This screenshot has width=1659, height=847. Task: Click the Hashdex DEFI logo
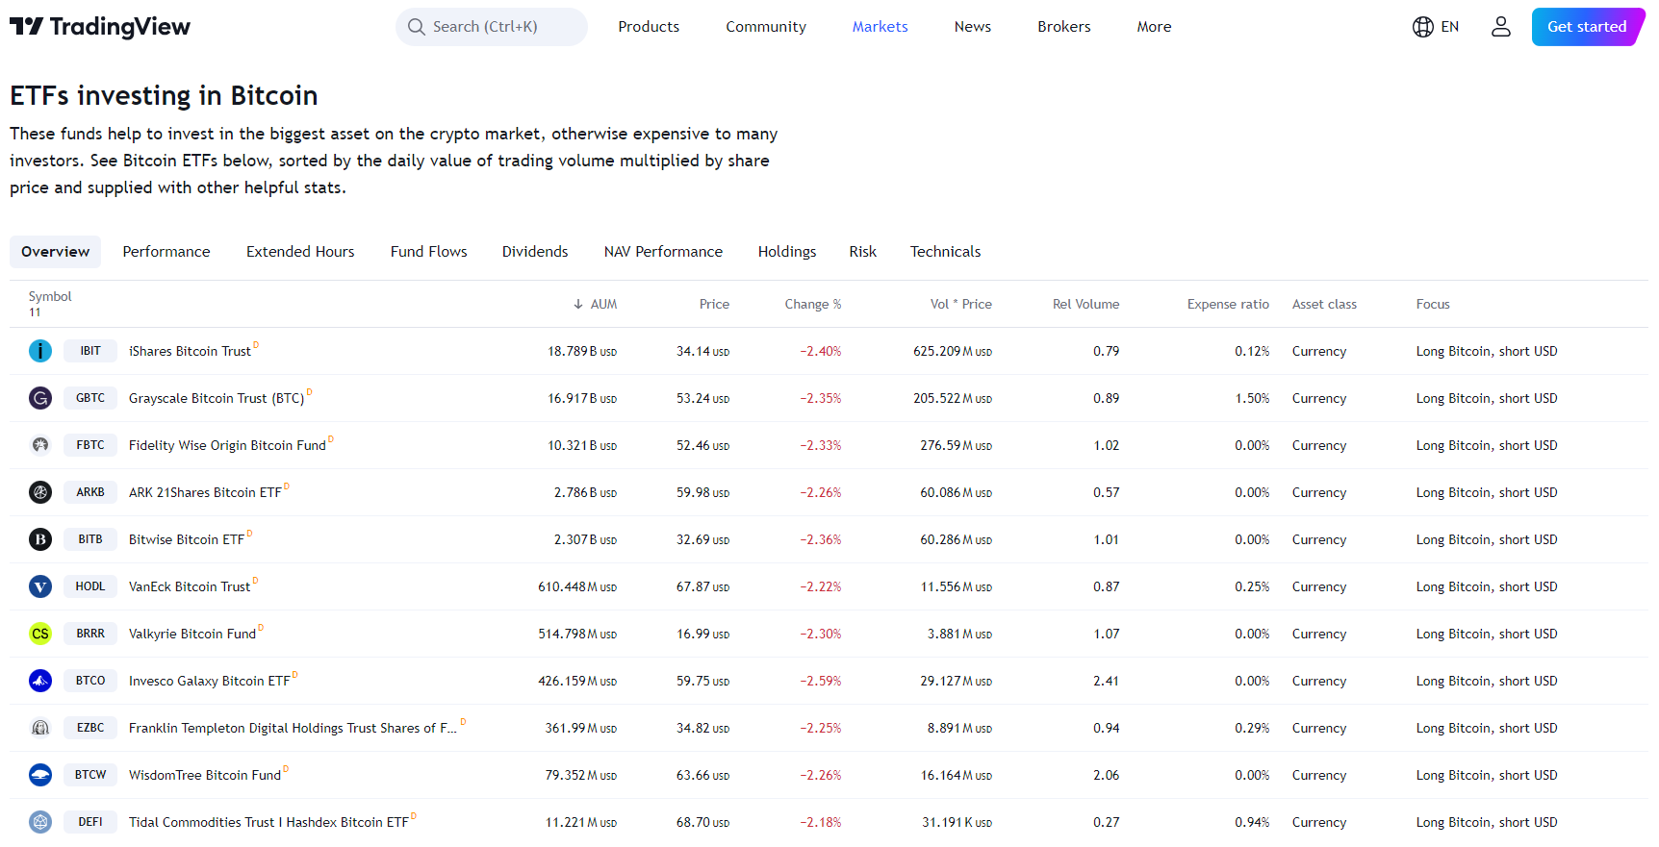click(40, 822)
